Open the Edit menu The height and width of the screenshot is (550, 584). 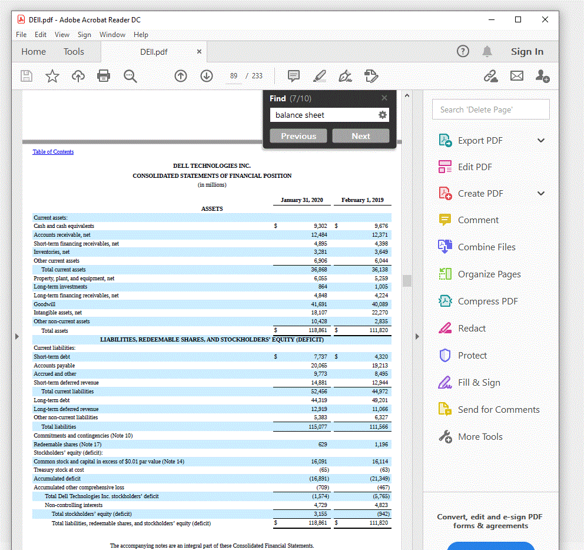tap(41, 35)
